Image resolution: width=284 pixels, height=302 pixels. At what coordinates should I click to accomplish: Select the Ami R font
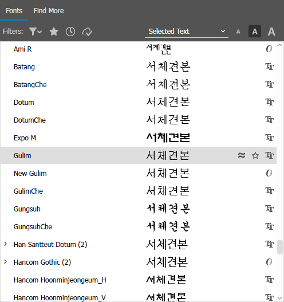pyautogui.click(x=22, y=49)
